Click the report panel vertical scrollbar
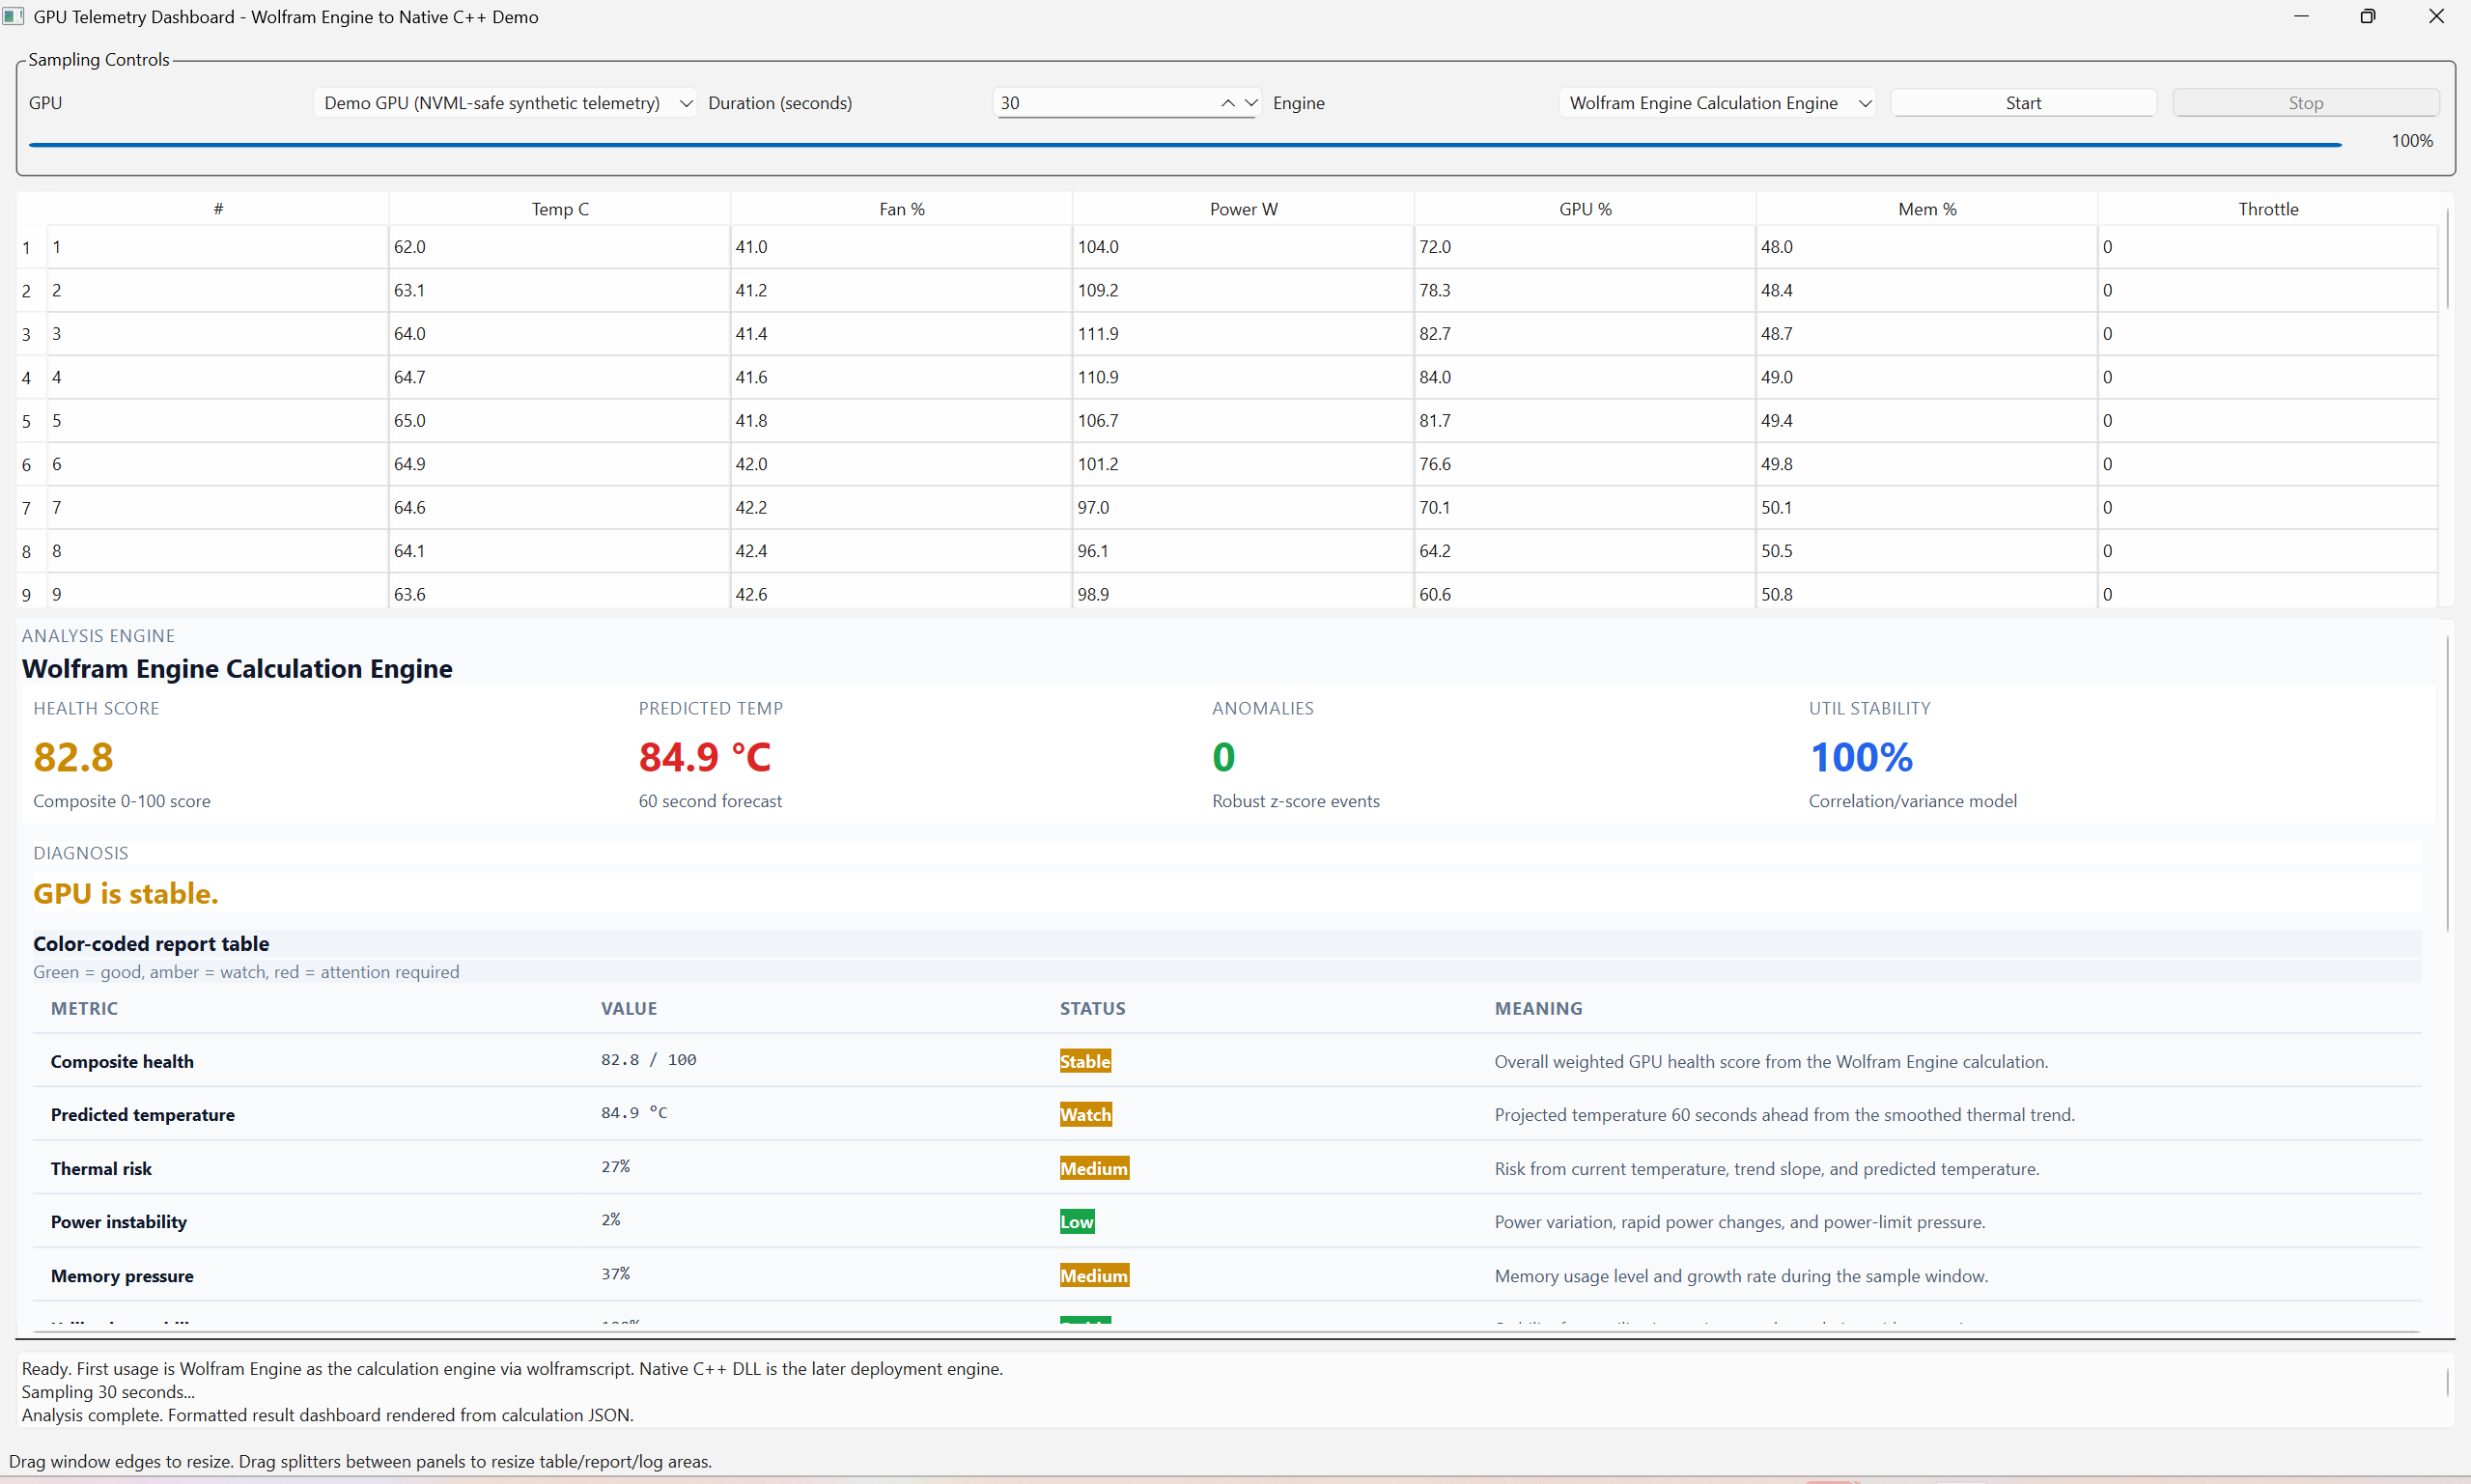Screen dimensions: 2471x1484 pyautogui.click(x=2447, y=783)
